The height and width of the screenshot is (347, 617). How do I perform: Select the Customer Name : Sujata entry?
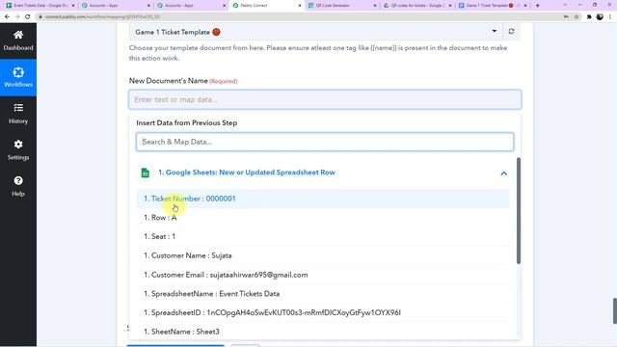pos(323,255)
